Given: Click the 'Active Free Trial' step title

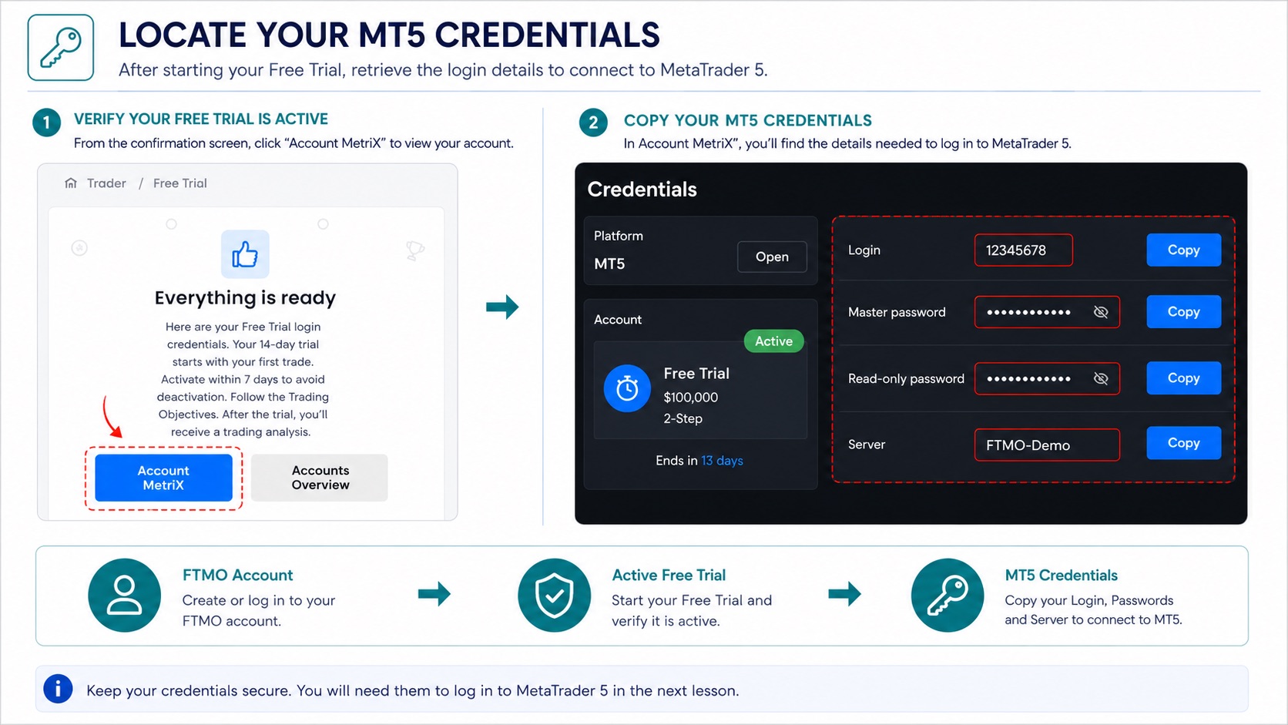Looking at the screenshot, I should 669,575.
